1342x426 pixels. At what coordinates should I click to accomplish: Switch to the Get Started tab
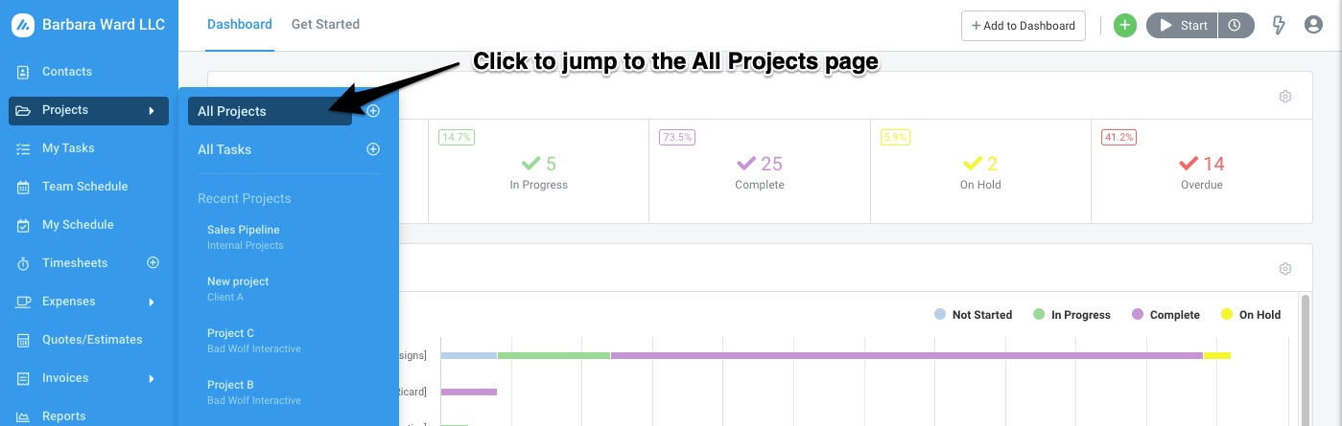tap(325, 24)
